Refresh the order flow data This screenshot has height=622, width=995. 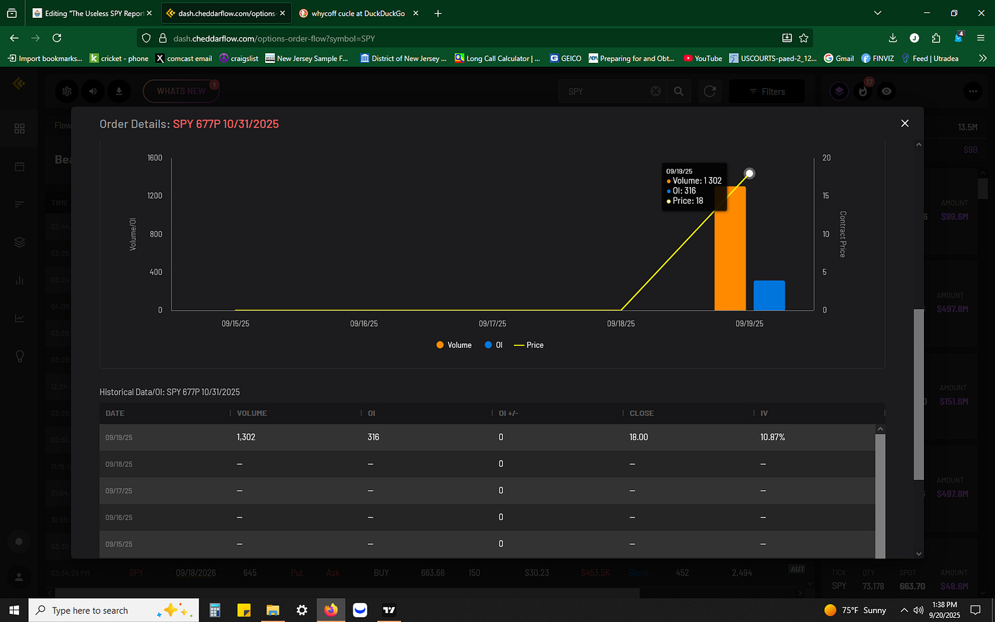(x=710, y=91)
